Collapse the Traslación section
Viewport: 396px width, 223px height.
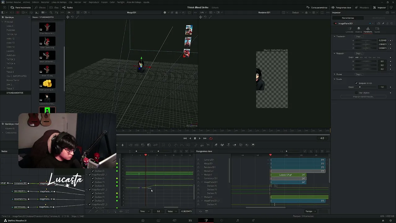coord(334,36)
